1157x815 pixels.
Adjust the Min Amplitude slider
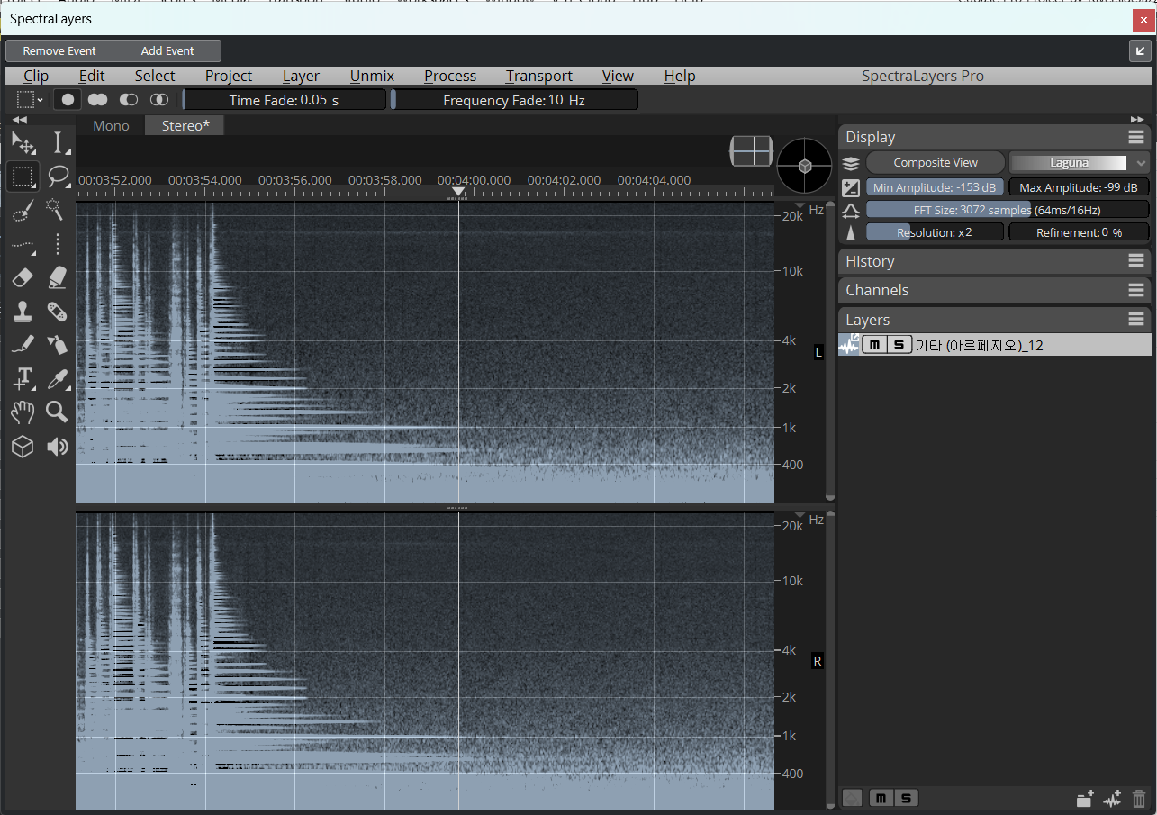(936, 187)
